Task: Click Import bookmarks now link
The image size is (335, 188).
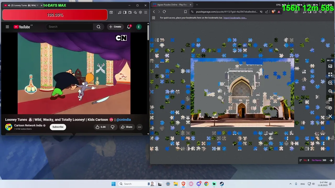Action: click(x=235, y=18)
